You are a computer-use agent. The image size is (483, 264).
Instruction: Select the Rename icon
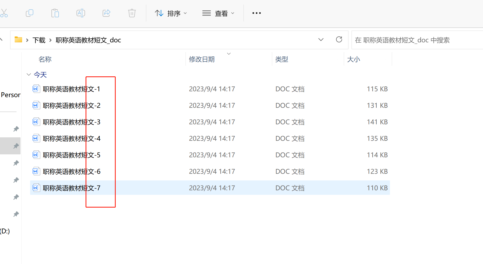pyautogui.click(x=80, y=13)
